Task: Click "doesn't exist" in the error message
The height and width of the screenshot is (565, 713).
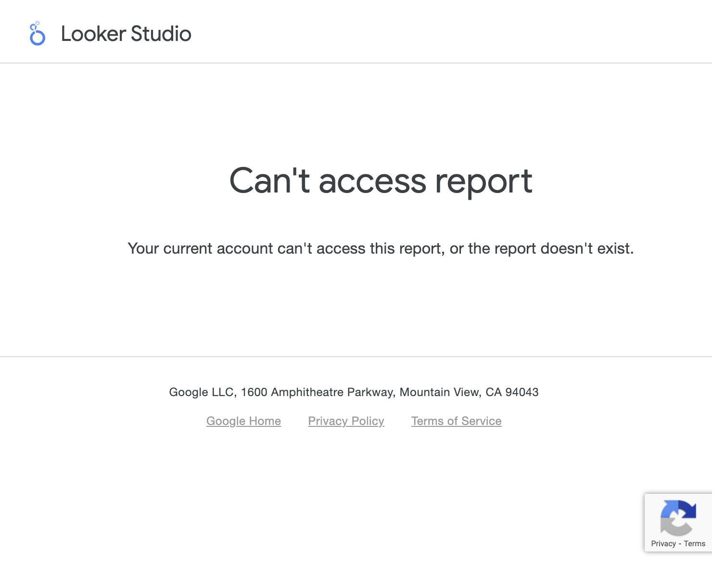Action: (586, 248)
